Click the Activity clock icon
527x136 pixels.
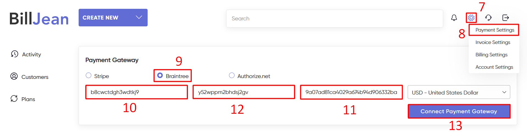pos(15,54)
